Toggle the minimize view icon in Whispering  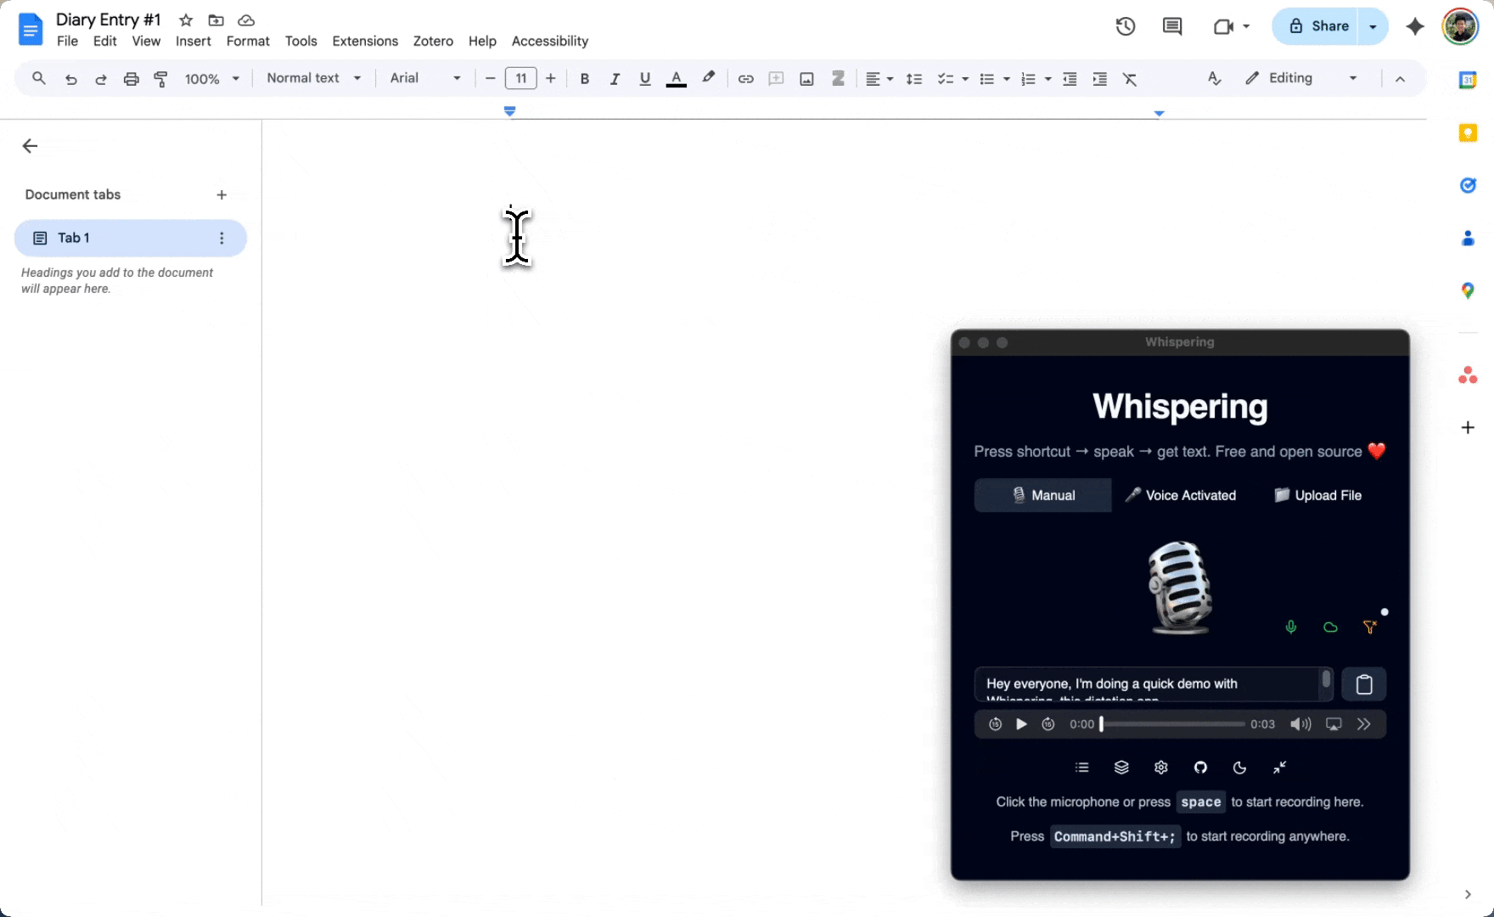click(1279, 768)
